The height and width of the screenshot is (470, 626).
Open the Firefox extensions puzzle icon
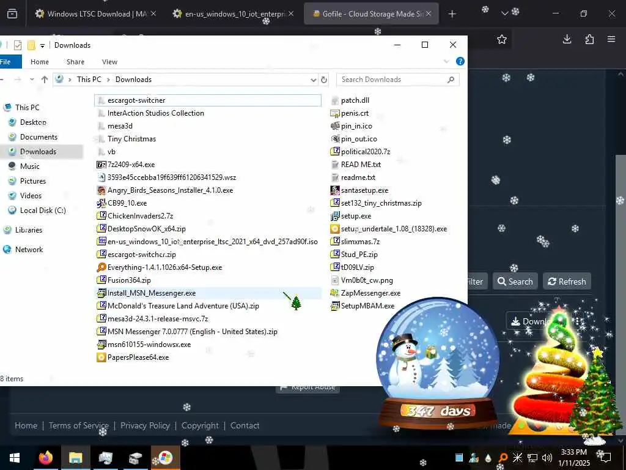pos(589,39)
